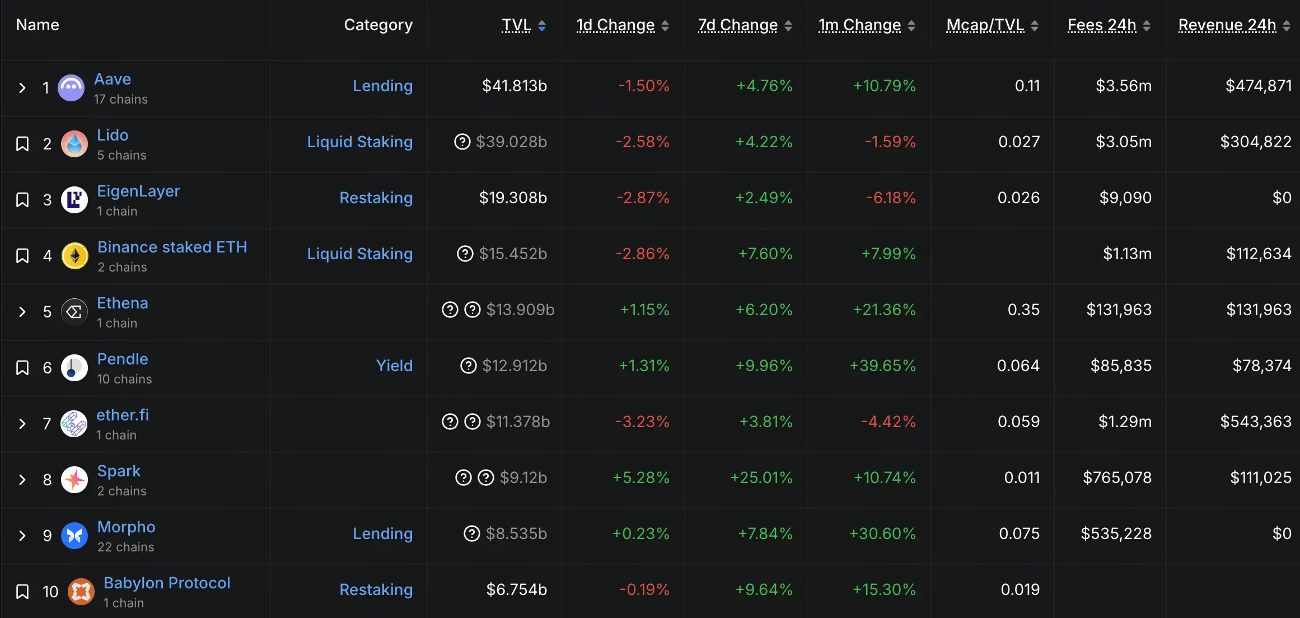Click the Pendle protocol logo
The width and height of the screenshot is (1300, 618).
[x=74, y=368]
